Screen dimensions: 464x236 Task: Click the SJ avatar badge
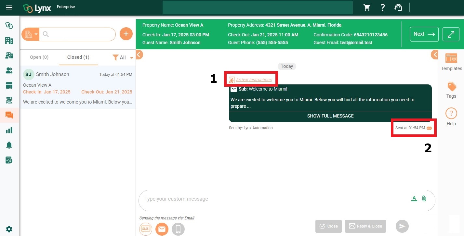[29, 74]
